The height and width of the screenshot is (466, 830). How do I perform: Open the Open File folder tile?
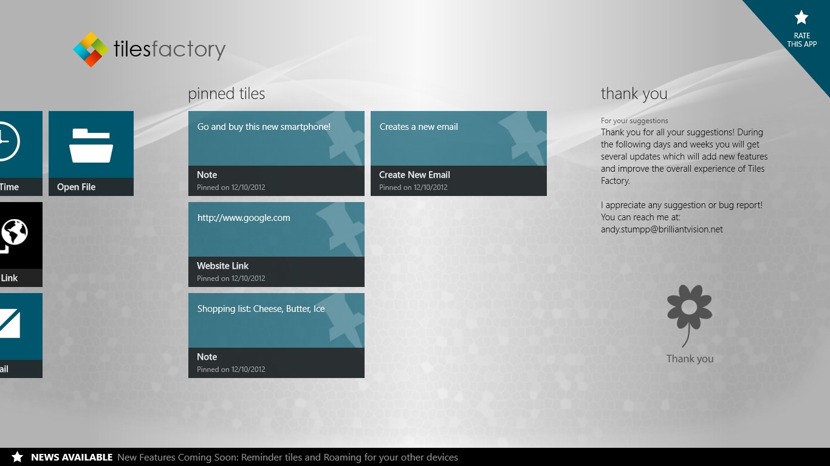pos(91,154)
